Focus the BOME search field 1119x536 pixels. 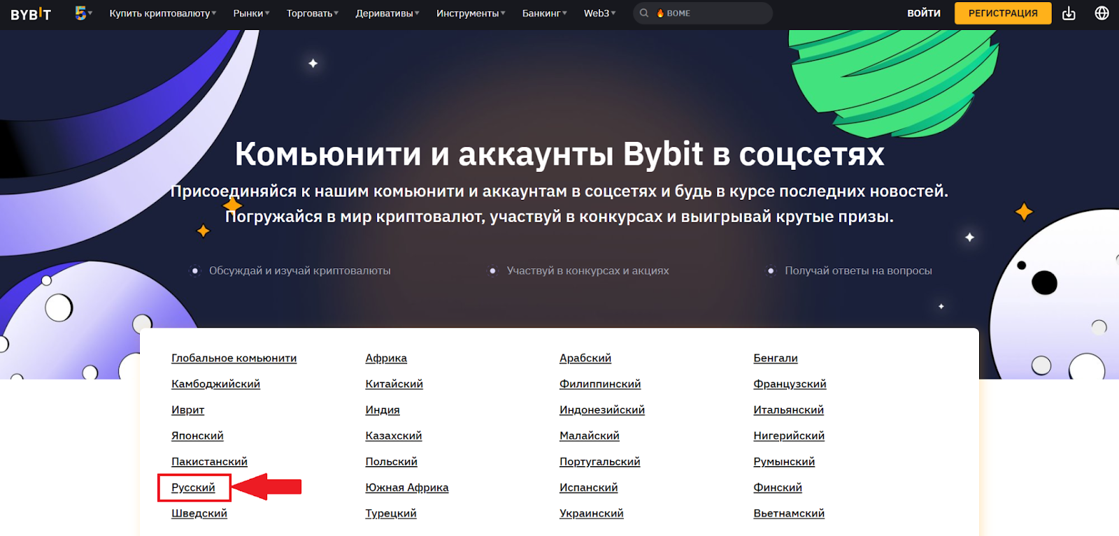pyautogui.click(x=703, y=13)
